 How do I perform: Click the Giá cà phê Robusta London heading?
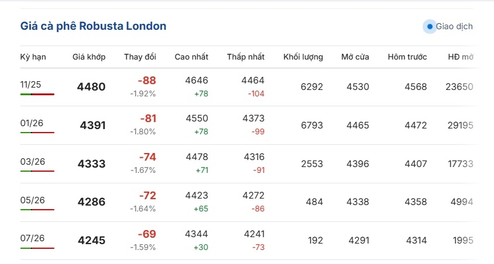coord(93,26)
